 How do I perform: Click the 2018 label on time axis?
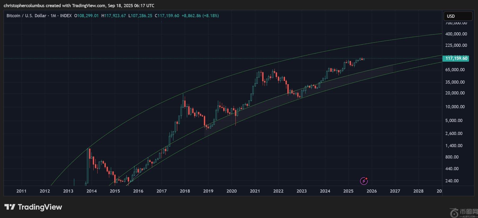coord(185,191)
